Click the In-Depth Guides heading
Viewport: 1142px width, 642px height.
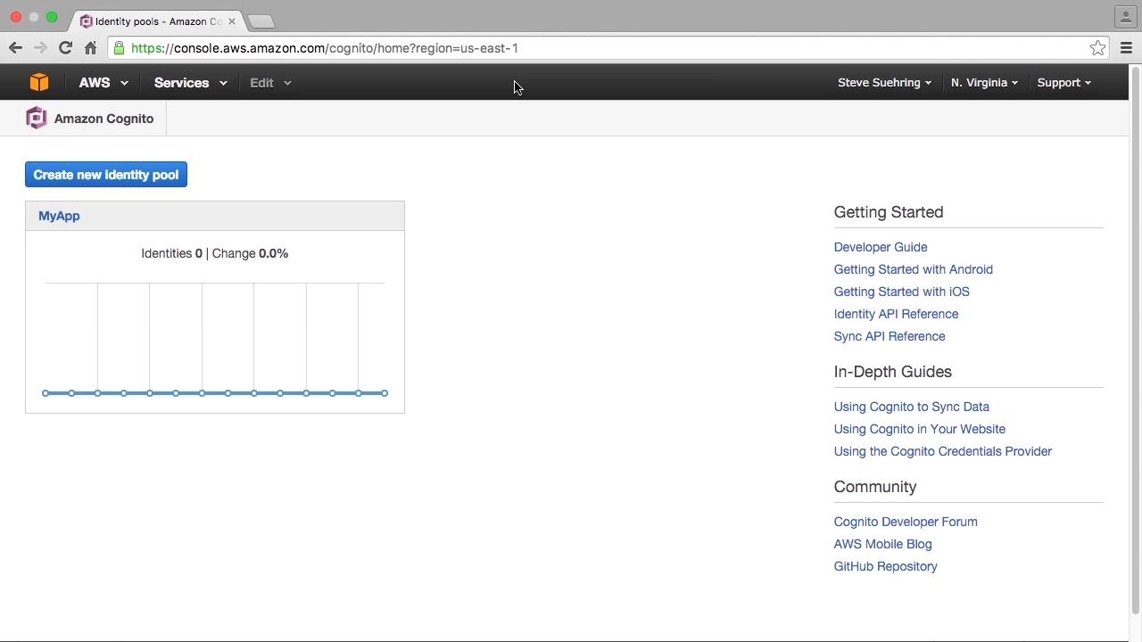(892, 372)
